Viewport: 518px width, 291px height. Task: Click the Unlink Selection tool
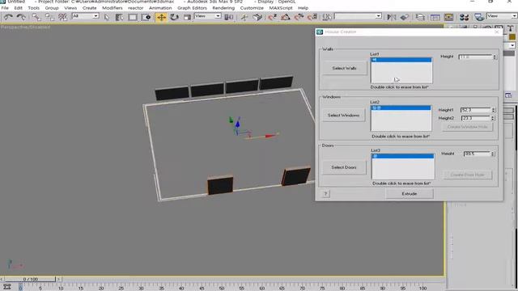pyautogui.click(x=49, y=17)
